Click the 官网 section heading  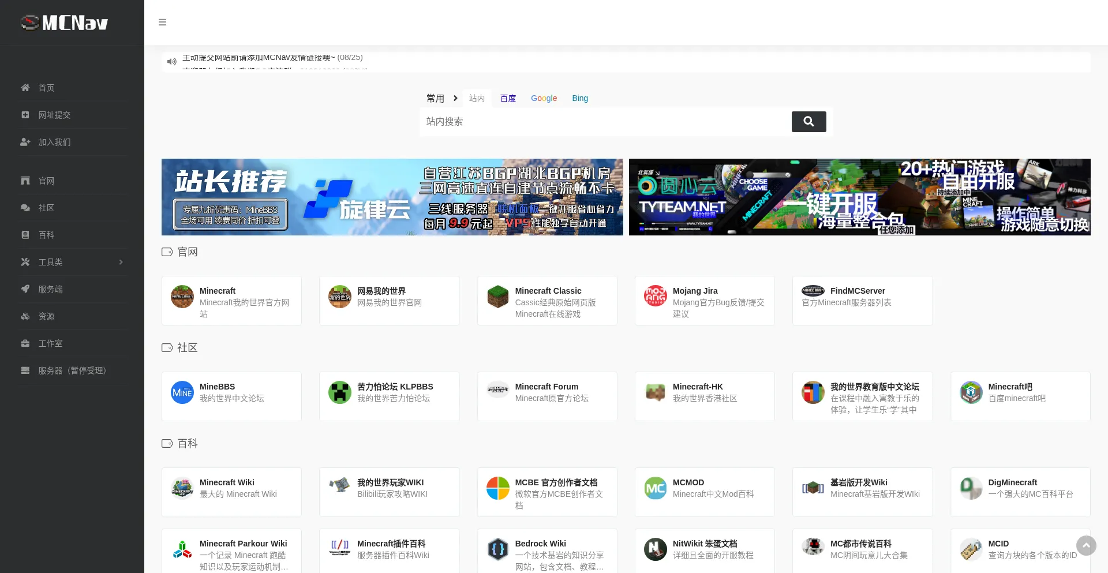point(188,252)
